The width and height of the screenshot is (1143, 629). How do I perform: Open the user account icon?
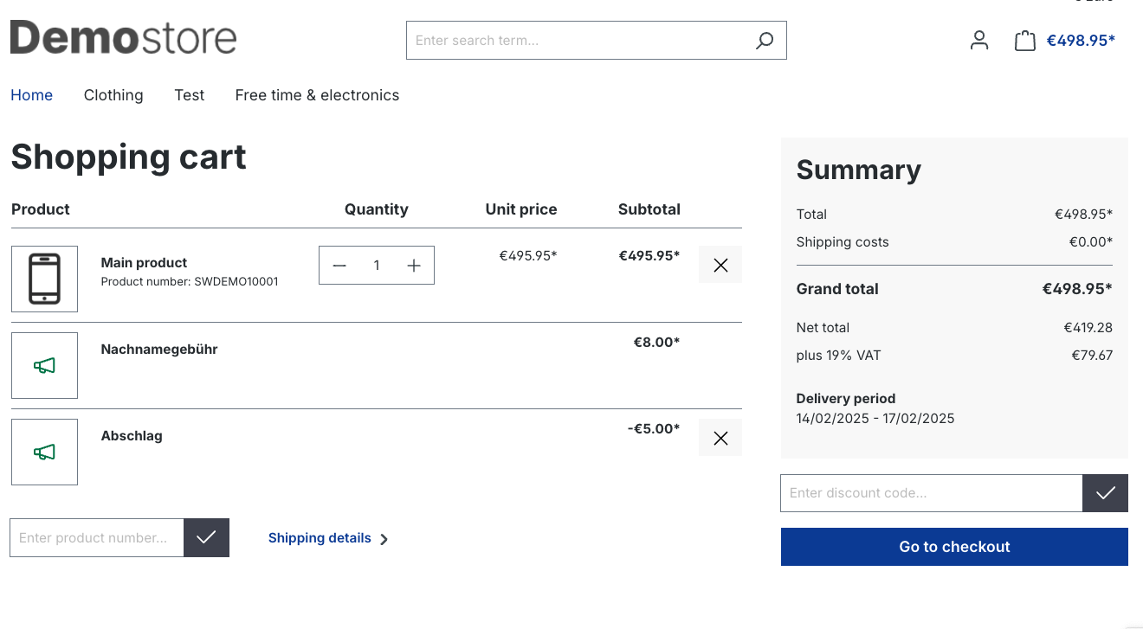click(x=979, y=41)
